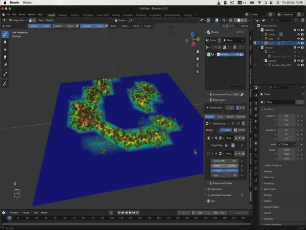This screenshot has height=230, width=306.
Task: Open the Falloff dropdown in the header
Action: click(137, 26)
